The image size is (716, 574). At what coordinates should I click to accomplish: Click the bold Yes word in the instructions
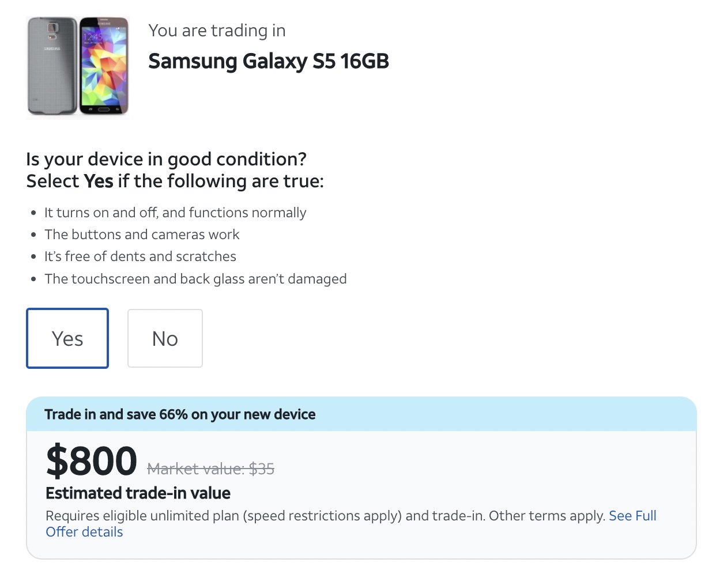point(99,182)
